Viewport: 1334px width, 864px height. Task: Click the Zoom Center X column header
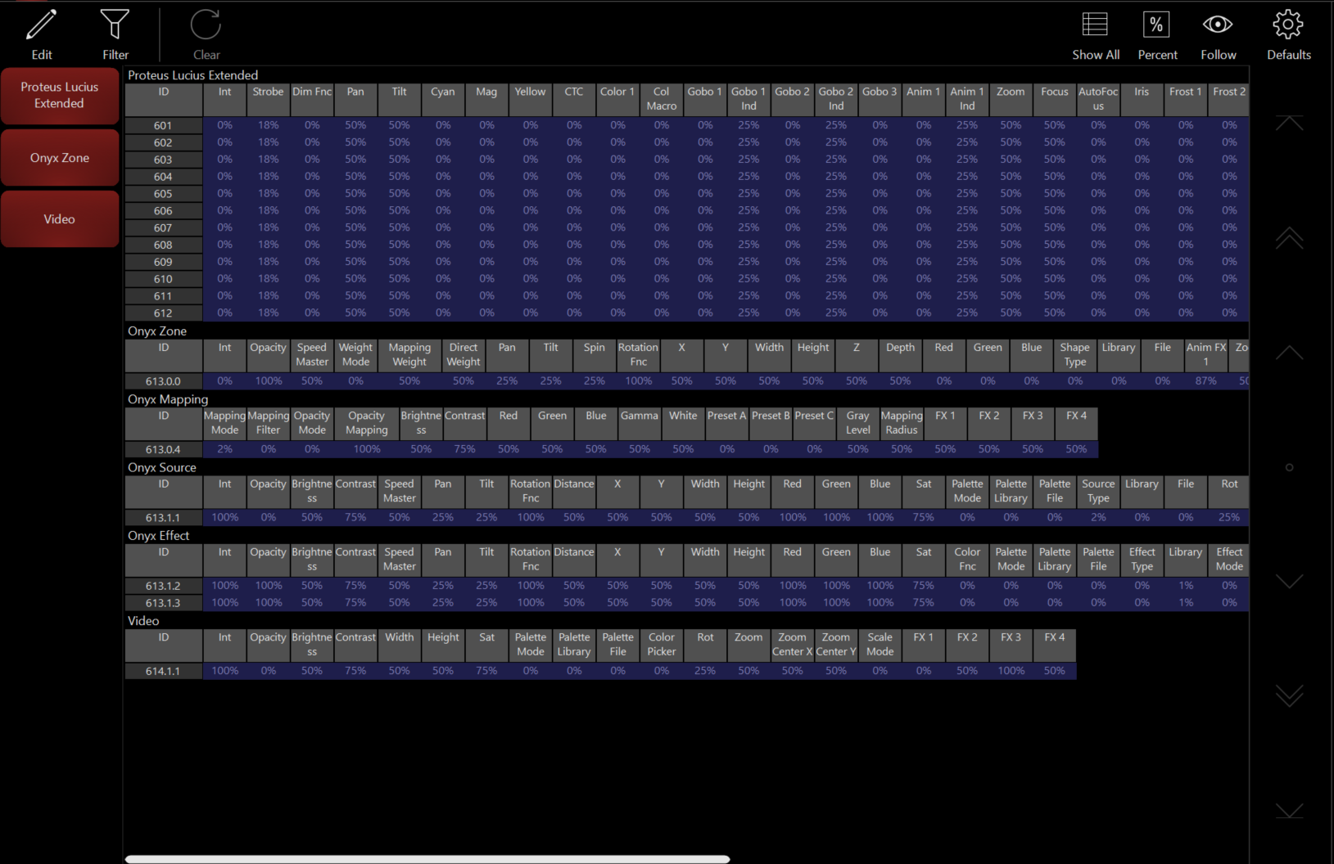coord(792,645)
